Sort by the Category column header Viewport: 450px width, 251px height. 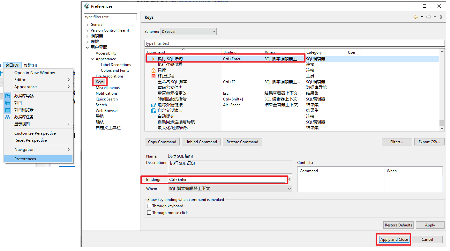[x=325, y=52]
